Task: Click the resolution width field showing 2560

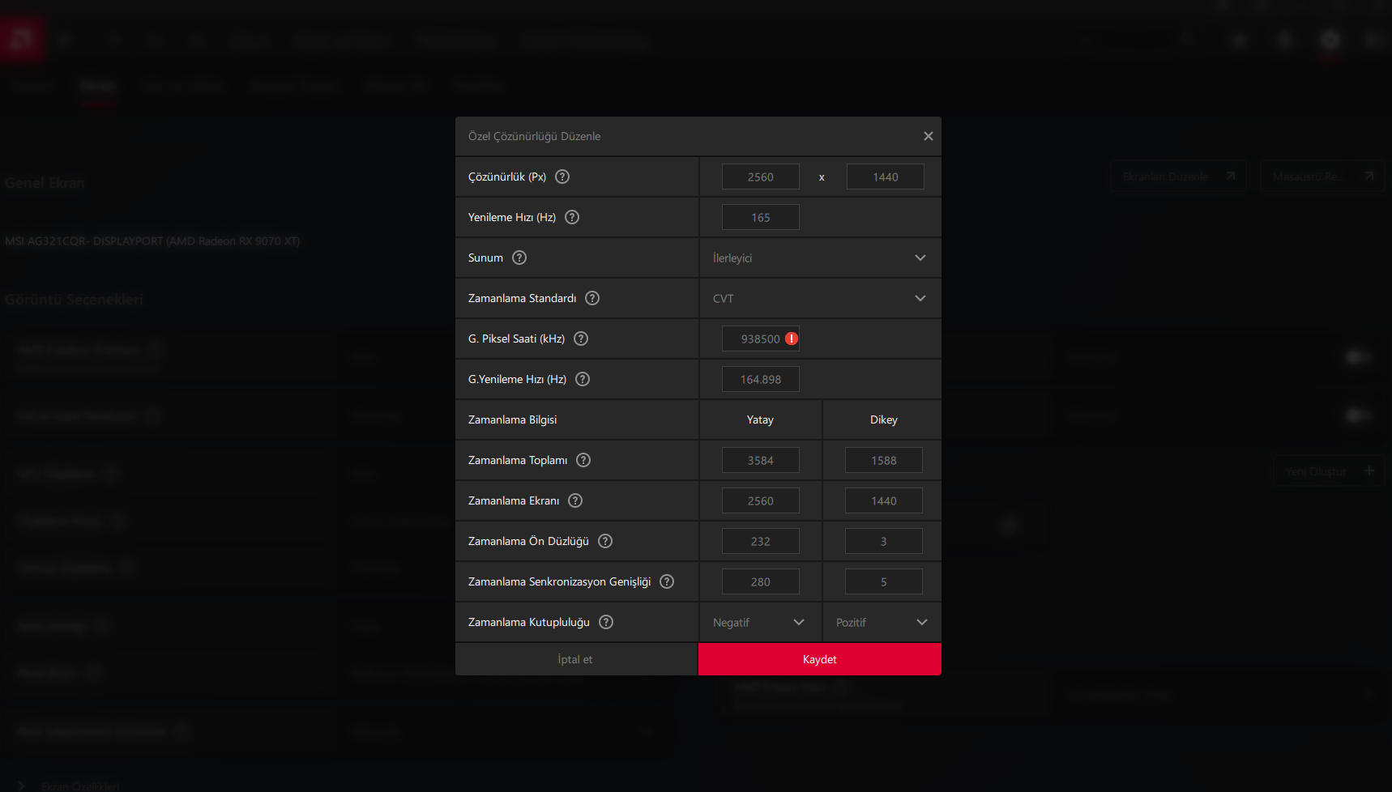Action: point(761,177)
